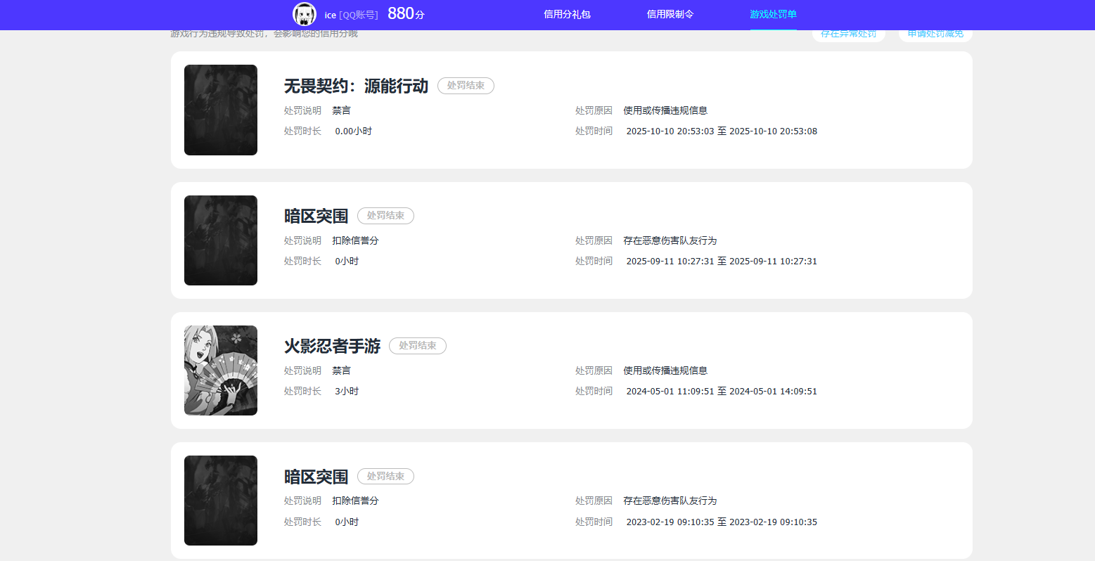Switch to the 信用限制令 tab
1095x561 pixels.
[x=670, y=14]
